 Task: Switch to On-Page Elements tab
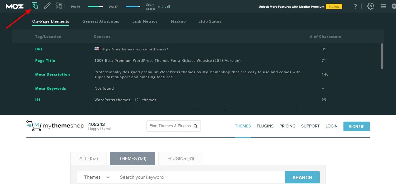[x=51, y=21]
